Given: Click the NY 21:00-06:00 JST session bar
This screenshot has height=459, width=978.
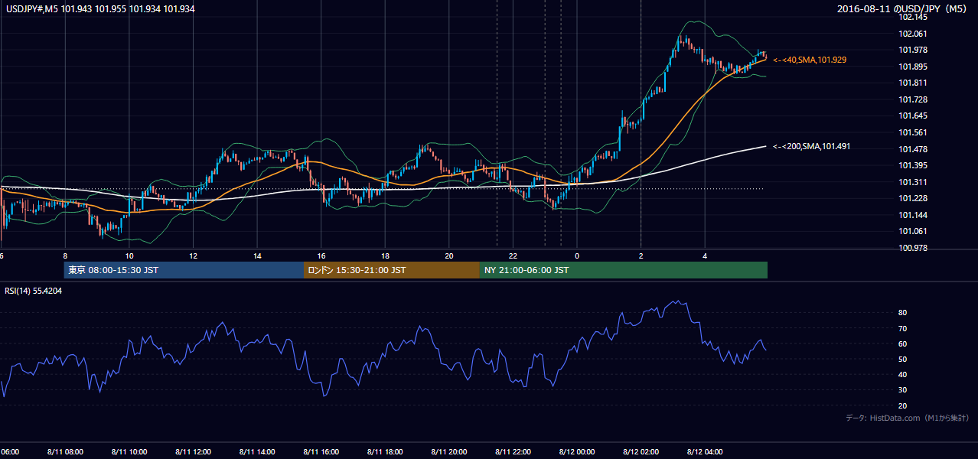Looking at the screenshot, I should click(x=624, y=270).
